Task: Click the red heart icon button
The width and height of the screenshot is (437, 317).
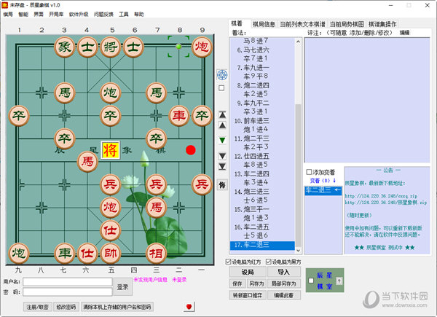Action: click(189, 307)
